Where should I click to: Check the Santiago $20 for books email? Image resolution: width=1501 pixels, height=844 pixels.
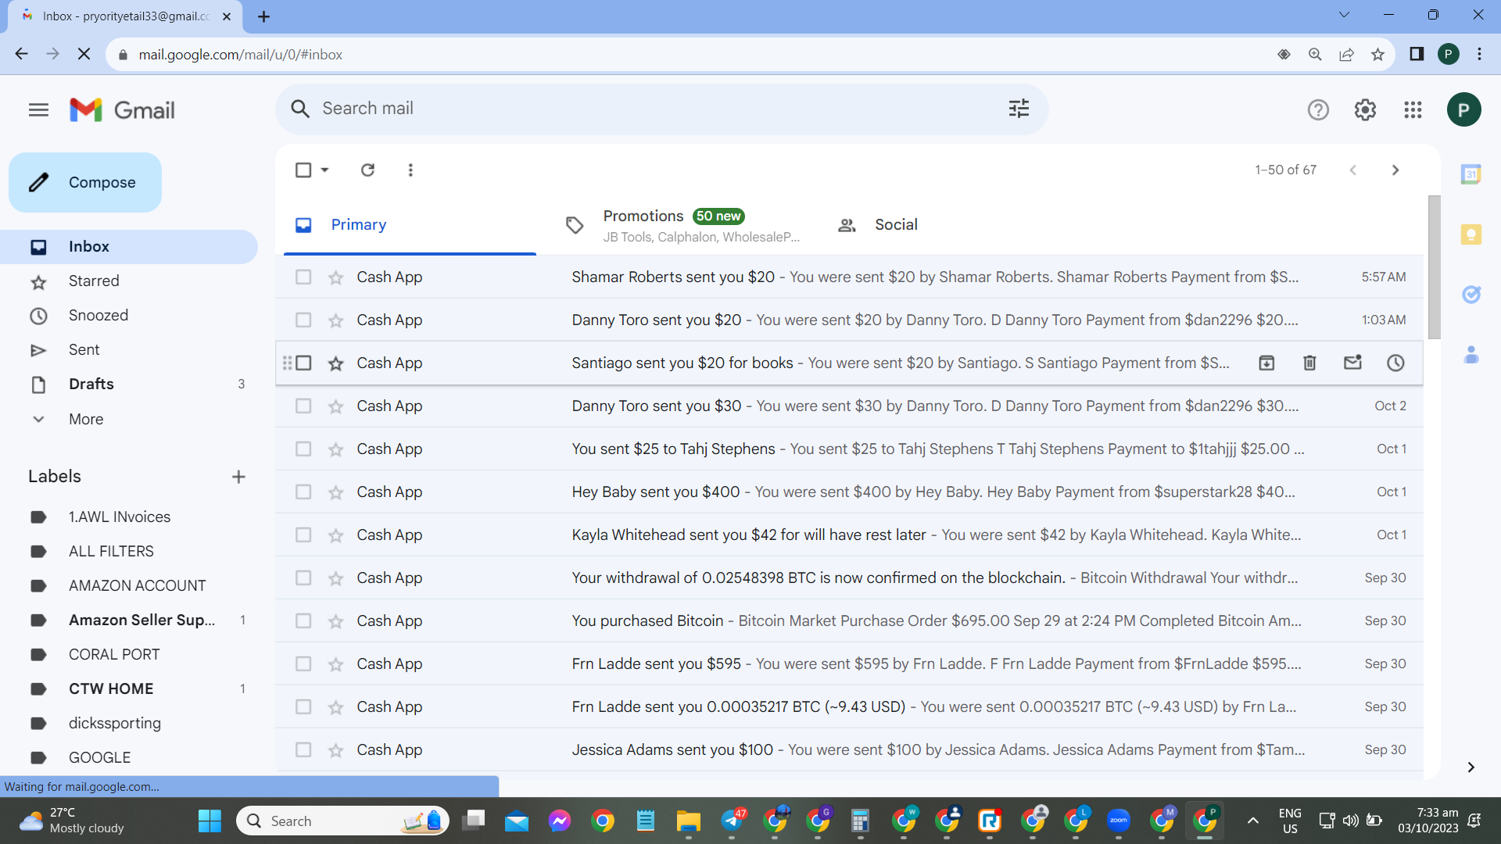click(x=303, y=363)
